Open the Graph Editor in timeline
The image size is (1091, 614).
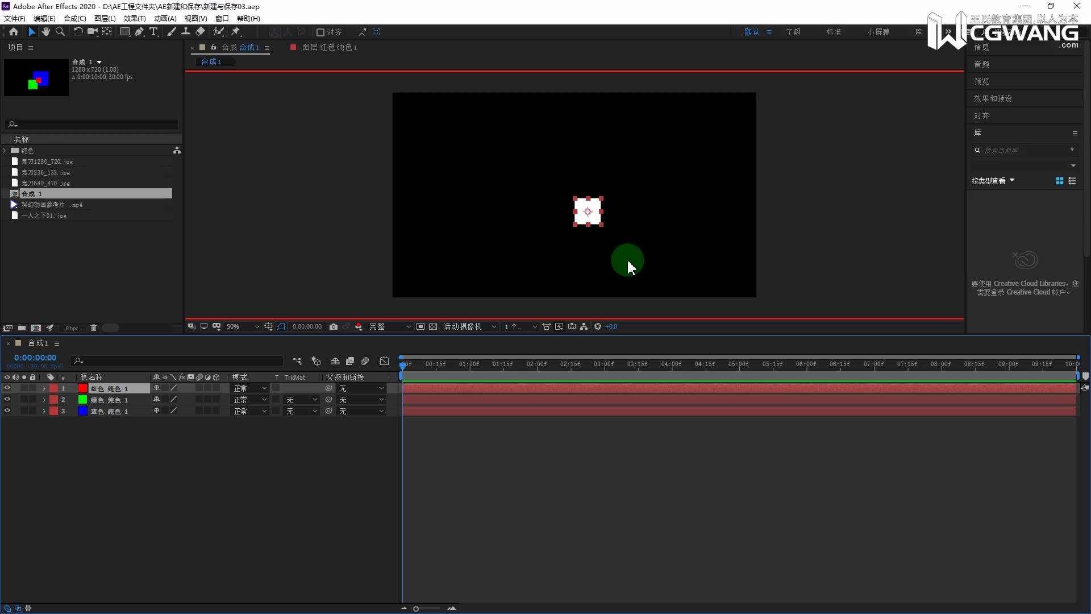coord(384,361)
